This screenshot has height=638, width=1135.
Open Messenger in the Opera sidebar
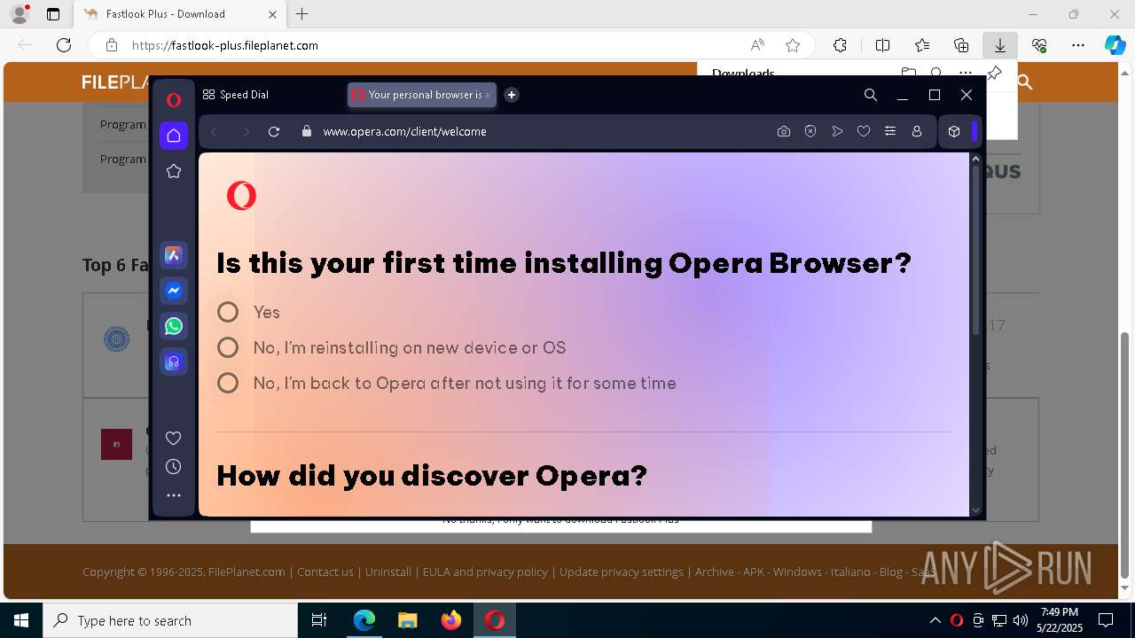174,291
